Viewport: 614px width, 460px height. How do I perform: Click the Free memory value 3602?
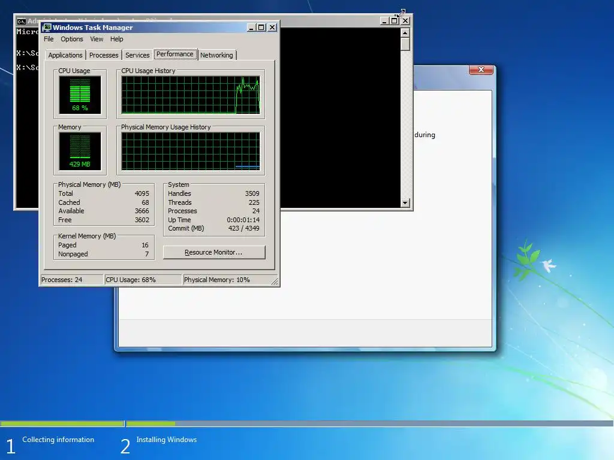(142, 220)
